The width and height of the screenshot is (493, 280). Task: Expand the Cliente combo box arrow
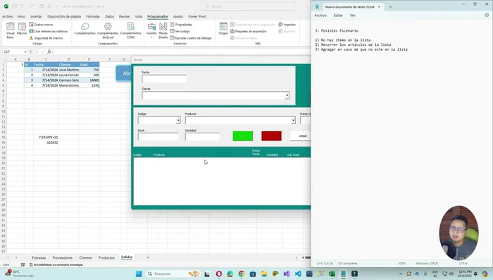[x=287, y=95]
